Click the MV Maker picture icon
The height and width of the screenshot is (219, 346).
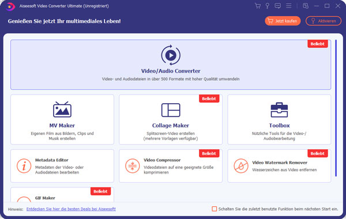click(x=62, y=109)
